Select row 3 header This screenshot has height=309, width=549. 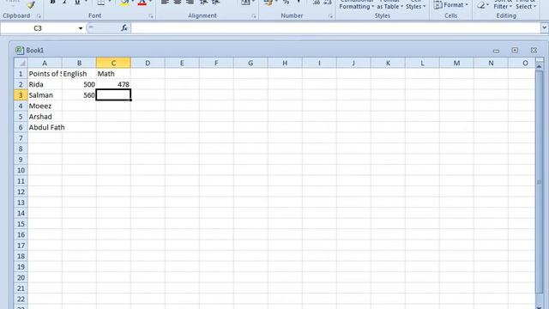point(21,95)
